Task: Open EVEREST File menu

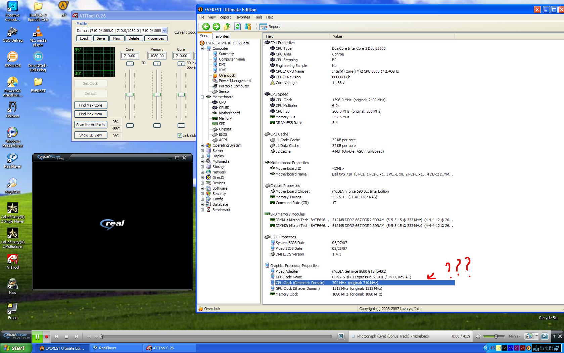Action: coord(201,17)
